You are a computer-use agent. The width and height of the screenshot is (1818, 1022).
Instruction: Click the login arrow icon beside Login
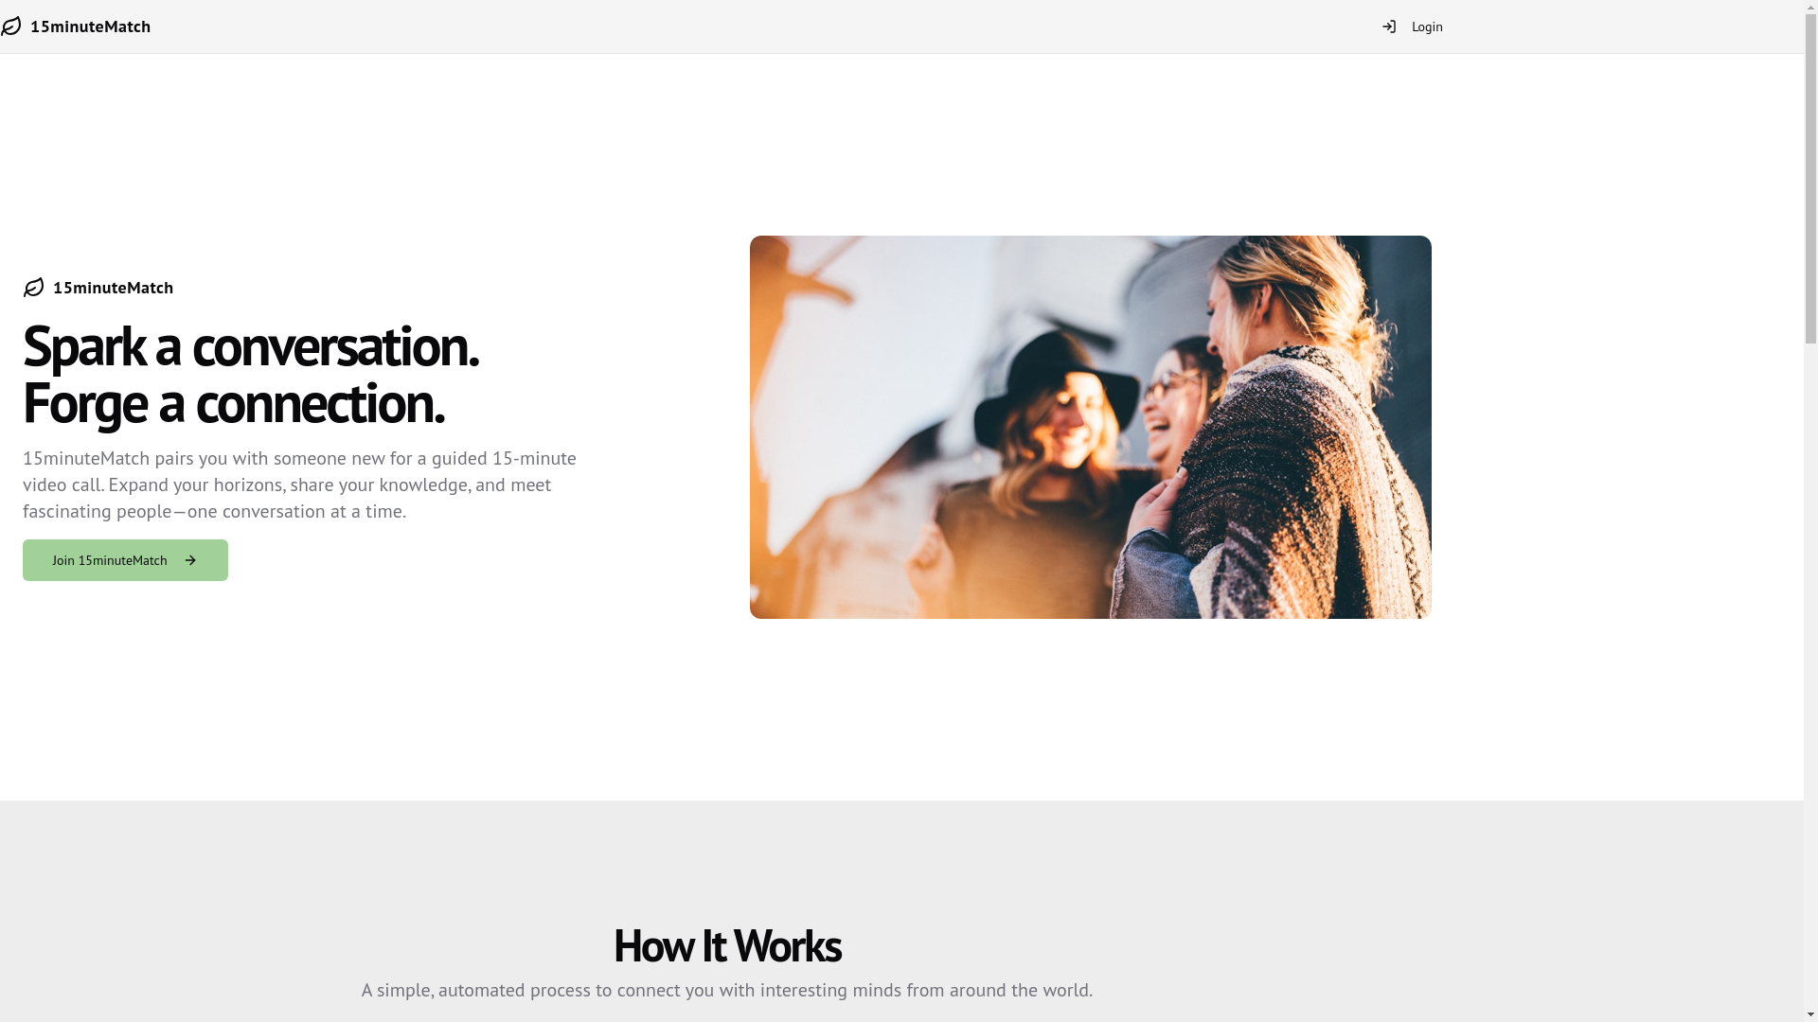1389,26
